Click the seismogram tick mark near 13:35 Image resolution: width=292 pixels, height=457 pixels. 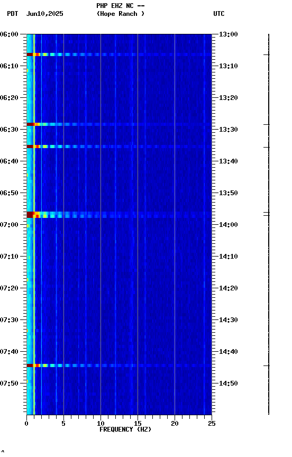tap(267, 148)
